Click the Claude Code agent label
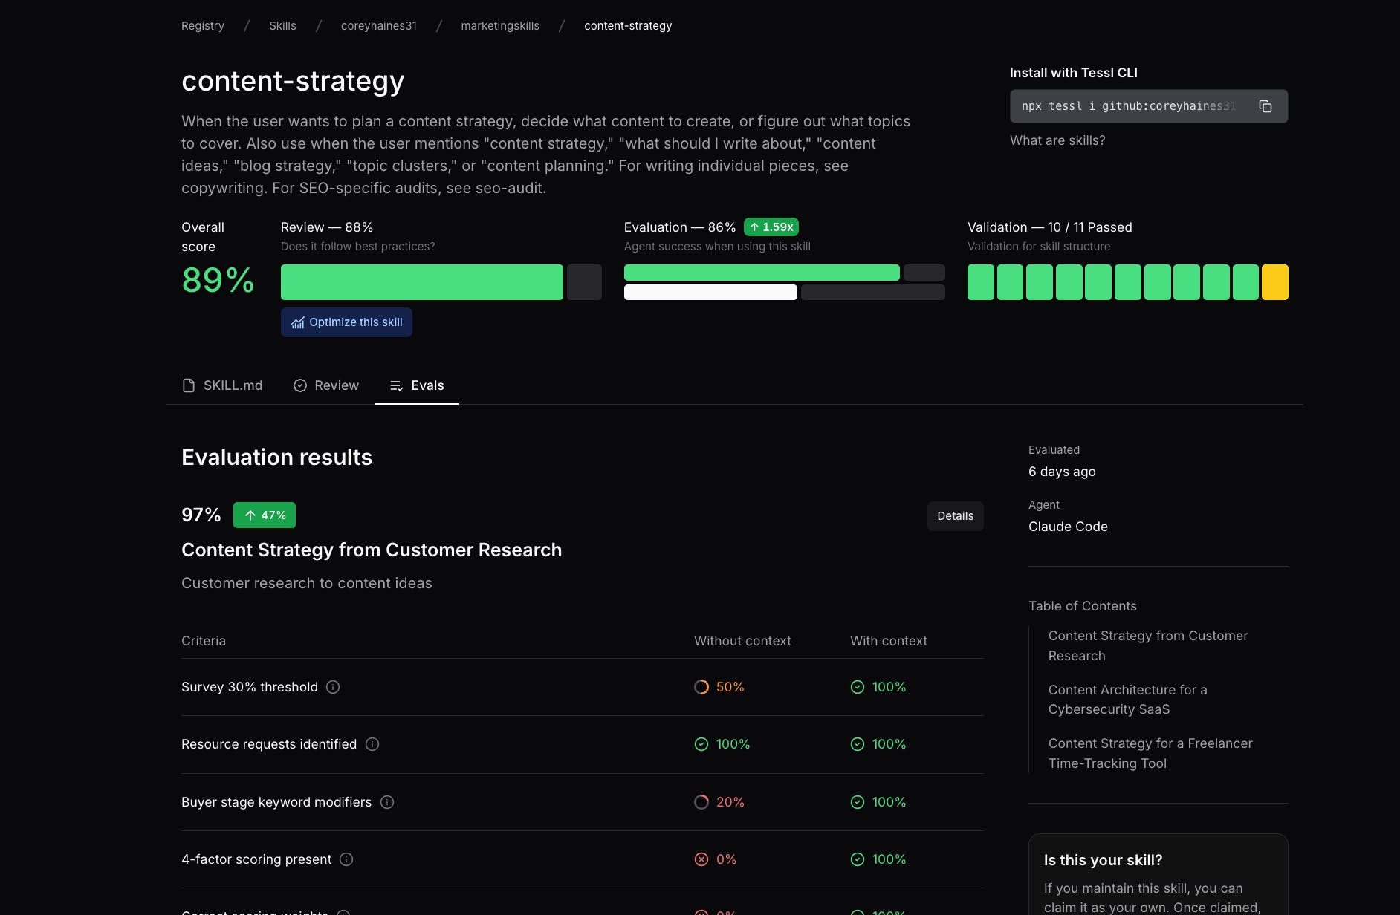The image size is (1400, 915). 1068,527
